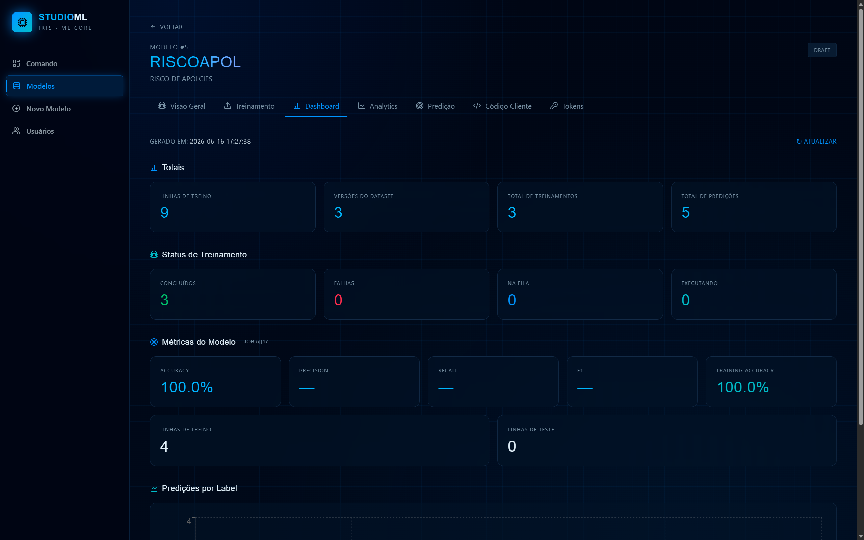
Task: Open the Código Cliente tab
Action: click(502, 106)
